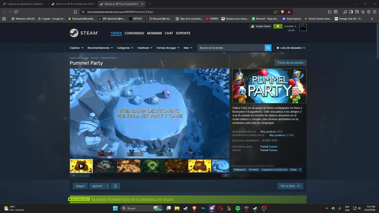Click the Steam logo in the header
Image resolution: width=379 pixels, height=213 pixels.
point(84,33)
